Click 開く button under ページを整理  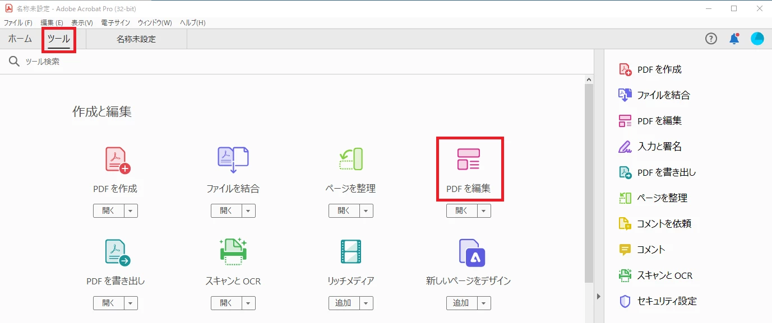coord(344,211)
